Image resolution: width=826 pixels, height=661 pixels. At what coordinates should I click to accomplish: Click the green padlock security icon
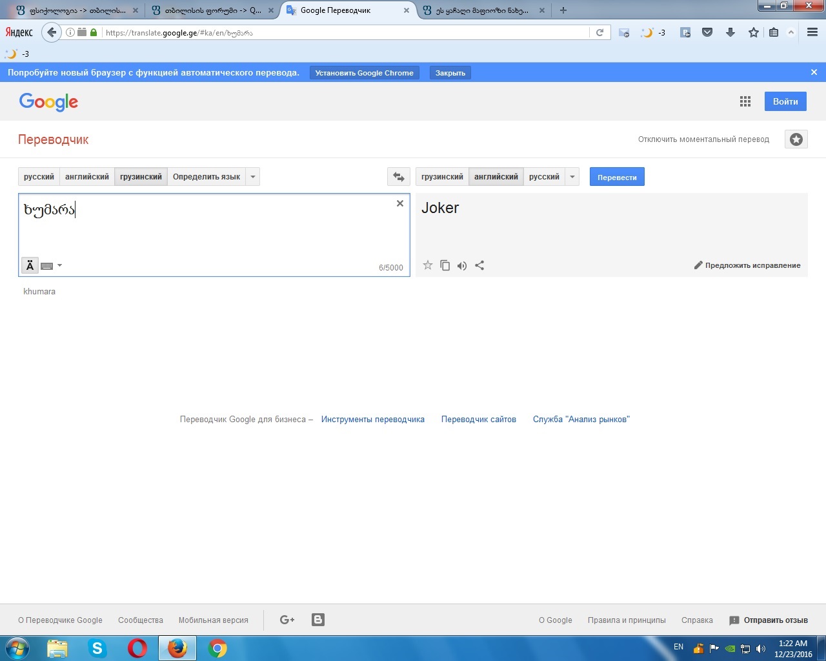(94, 32)
